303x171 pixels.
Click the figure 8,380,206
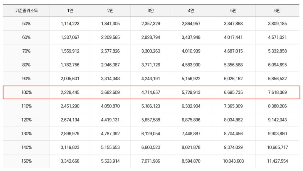pyautogui.click(x=277, y=106)
